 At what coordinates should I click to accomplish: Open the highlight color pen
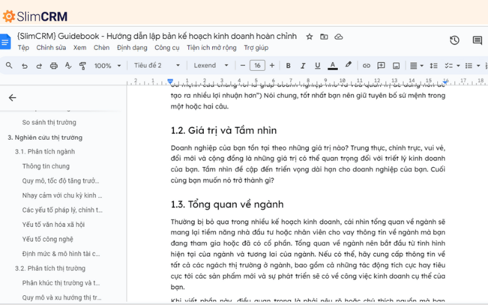tap(348, 65)
